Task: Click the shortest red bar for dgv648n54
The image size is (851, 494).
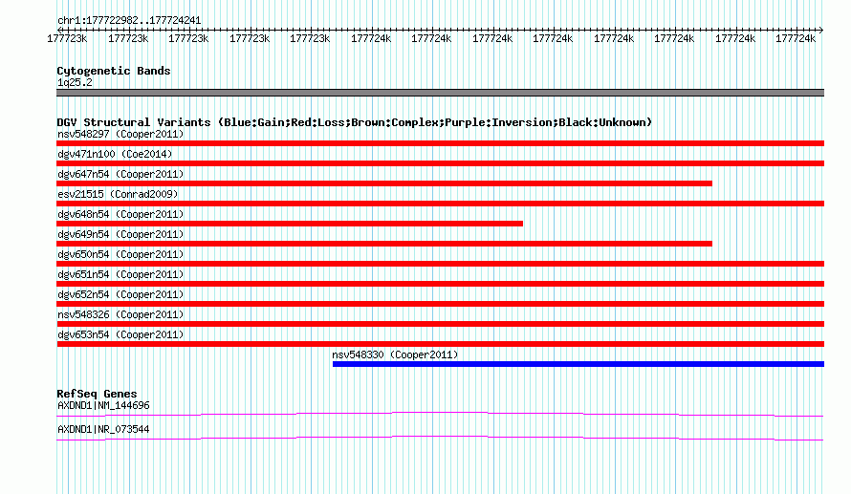Action: (x=290, y=224)
